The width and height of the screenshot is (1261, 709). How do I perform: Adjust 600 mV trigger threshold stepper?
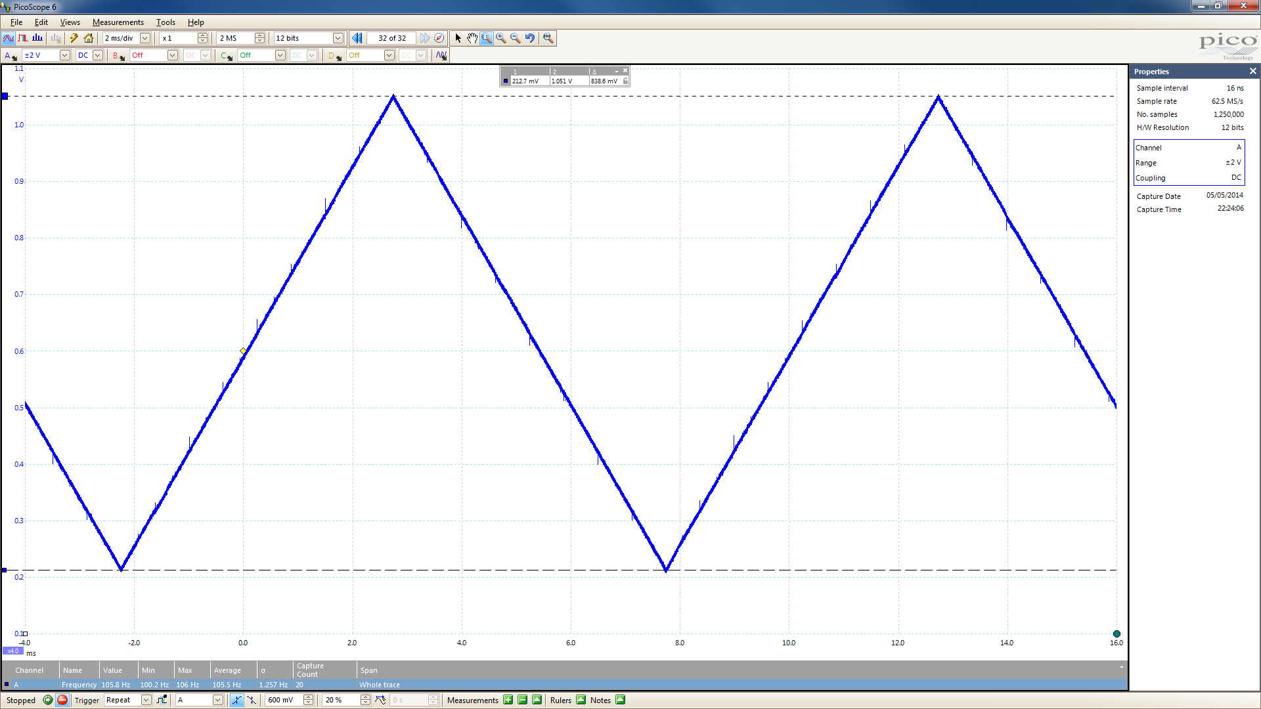[309, 700]
